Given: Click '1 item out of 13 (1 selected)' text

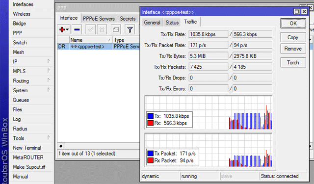Looking at the screenshot, I should 87,154.
